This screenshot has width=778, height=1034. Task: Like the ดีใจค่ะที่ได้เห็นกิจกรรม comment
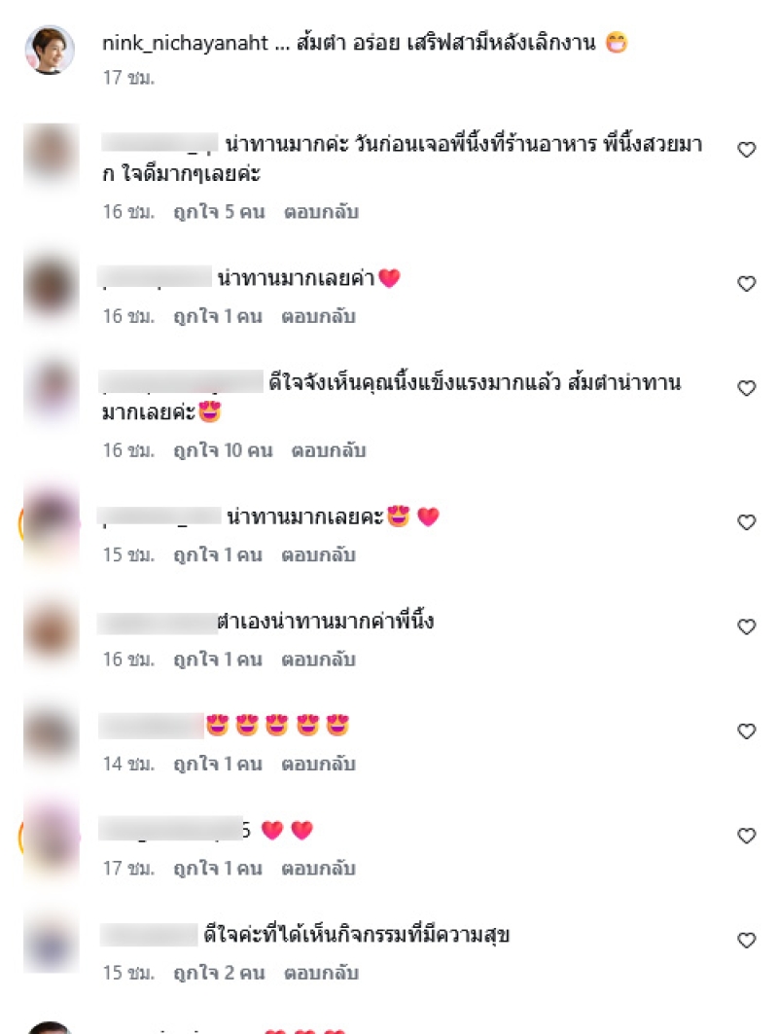click(x=746, y=940)
